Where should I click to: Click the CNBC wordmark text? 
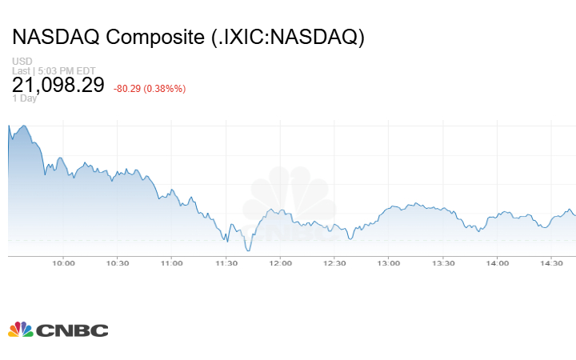[71, 330]
